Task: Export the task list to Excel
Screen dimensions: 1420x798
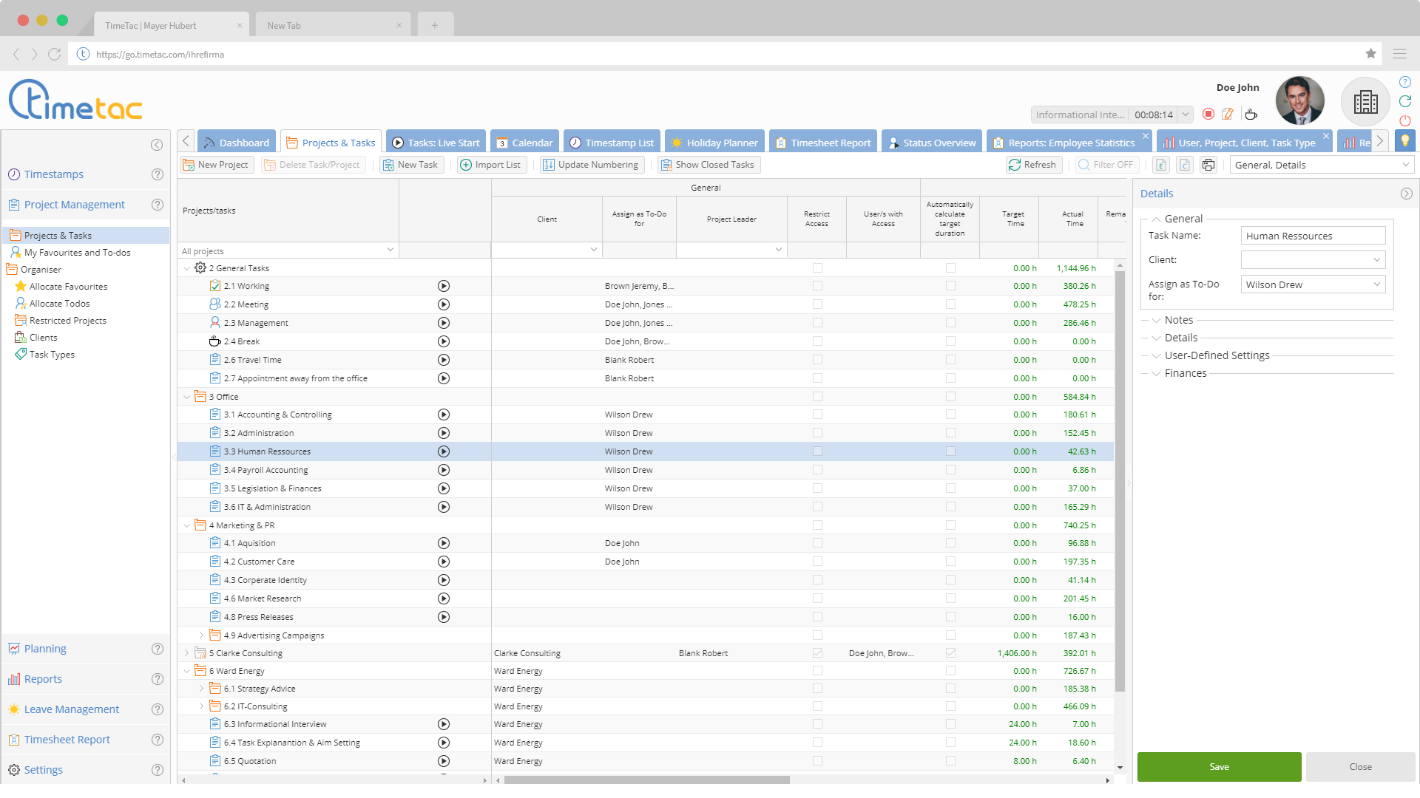Action: 1160,165
